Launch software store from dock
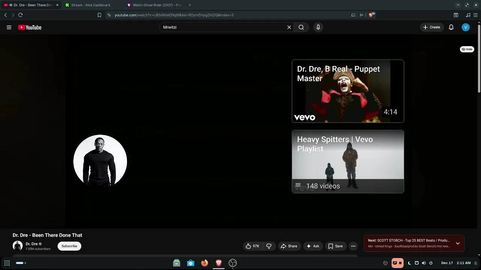This screenshot has height=270, width=481. click(x=191, y=263)
